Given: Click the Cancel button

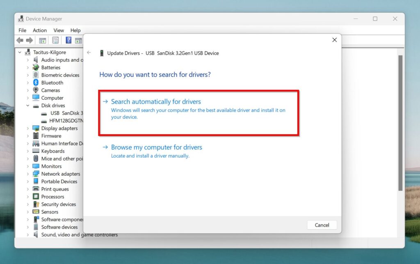Looking at the screenshot, I should (322, 225).
